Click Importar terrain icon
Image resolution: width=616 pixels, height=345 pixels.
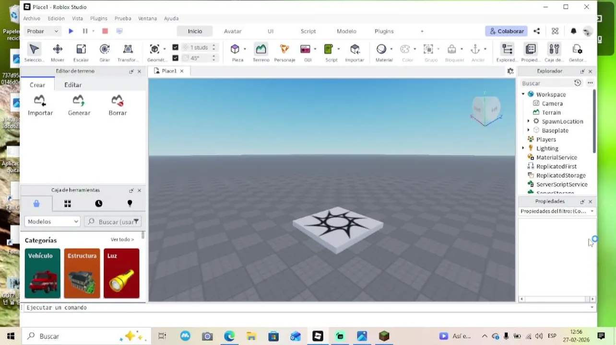click(40, 105)
